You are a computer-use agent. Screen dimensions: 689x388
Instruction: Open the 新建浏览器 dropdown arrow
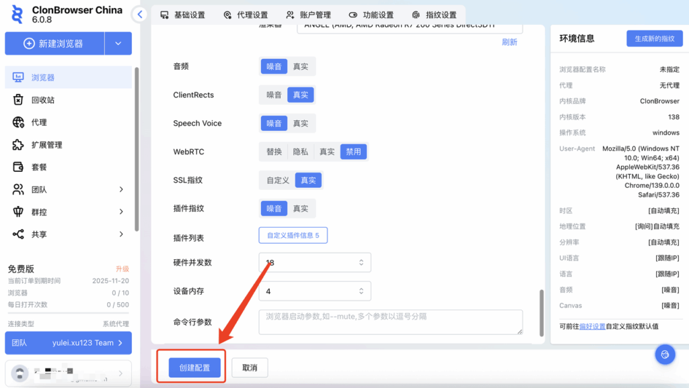pyautogui.click(x=120, y=43)
